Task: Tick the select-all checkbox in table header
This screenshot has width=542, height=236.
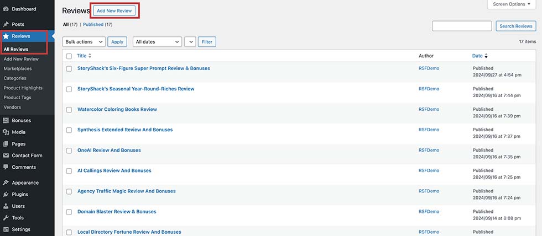Action: click(69, 56)
